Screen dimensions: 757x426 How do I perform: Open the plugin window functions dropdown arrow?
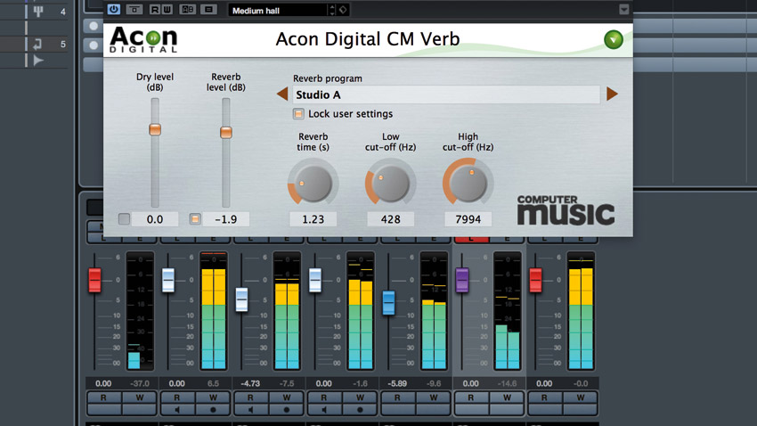623,10
